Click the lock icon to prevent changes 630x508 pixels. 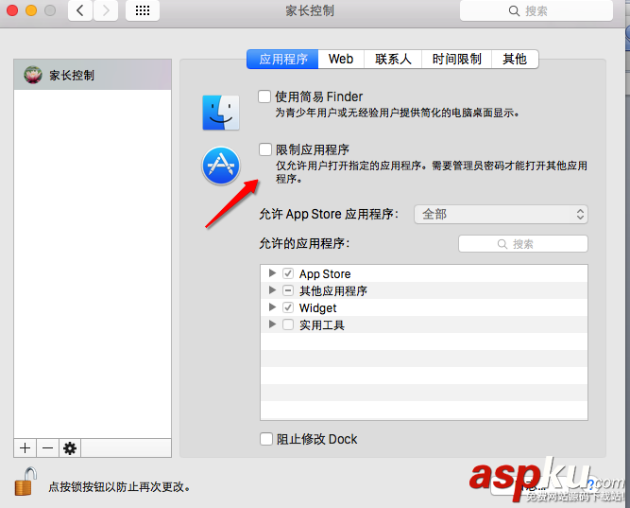pos(26,482)
